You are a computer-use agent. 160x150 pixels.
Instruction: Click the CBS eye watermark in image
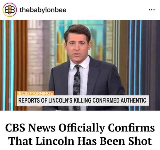pos(9,101)
